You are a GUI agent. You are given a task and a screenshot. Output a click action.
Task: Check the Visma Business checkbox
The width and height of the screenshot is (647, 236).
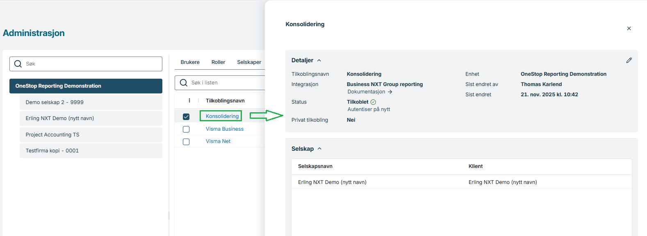point(186,129)
